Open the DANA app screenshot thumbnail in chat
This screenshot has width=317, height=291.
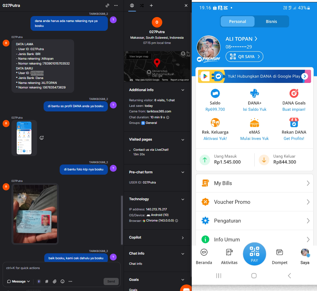24,138
